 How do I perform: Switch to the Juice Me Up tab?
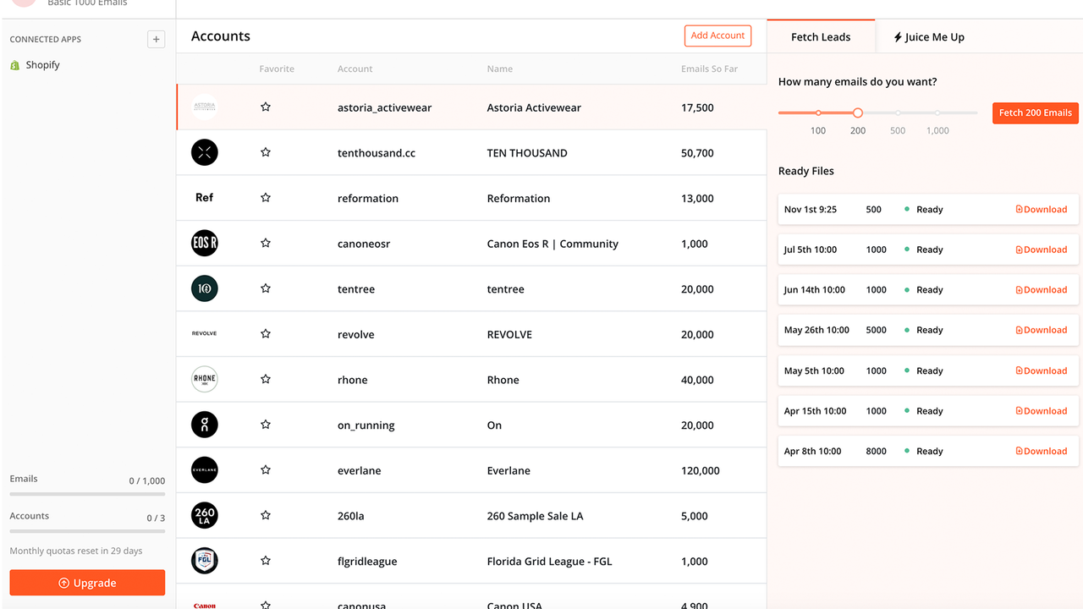click(929, 37)
